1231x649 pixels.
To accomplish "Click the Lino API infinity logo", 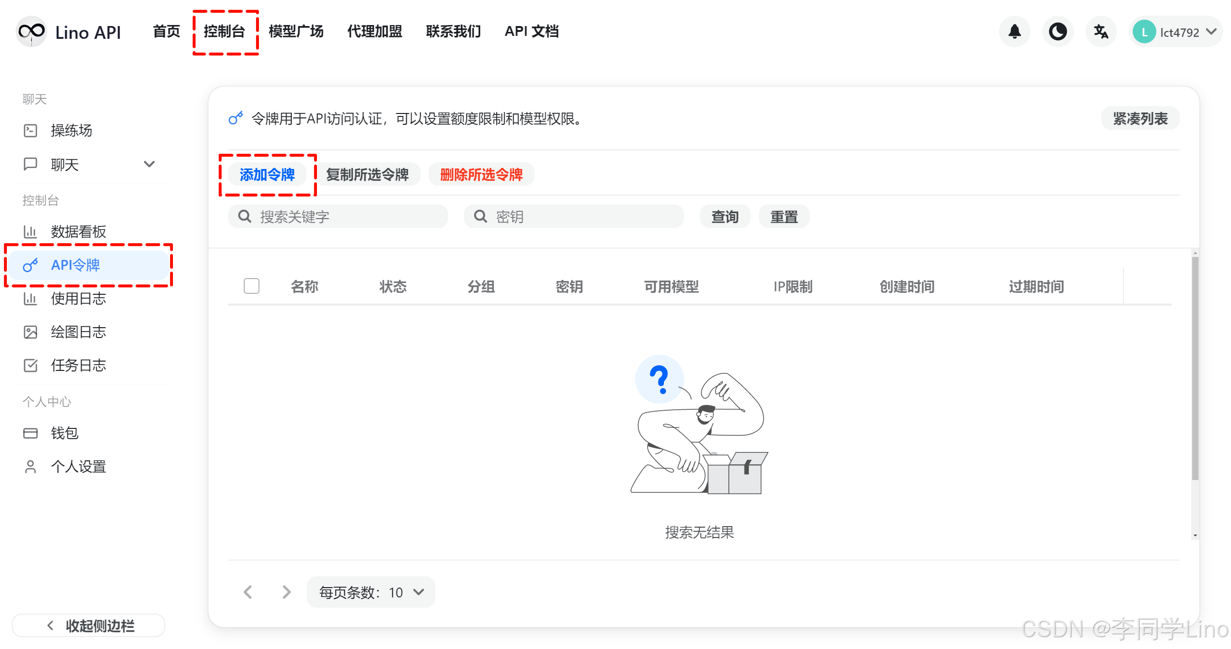I will 31,32.
